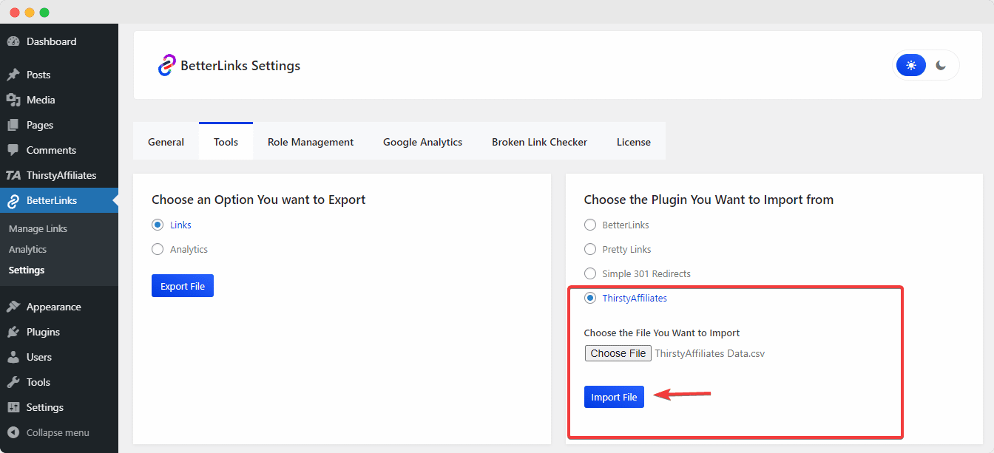Click the ThirstyAffiliates Data.csv file name
Viewport: 994px width, 453px height.
(x=710, y=353)
